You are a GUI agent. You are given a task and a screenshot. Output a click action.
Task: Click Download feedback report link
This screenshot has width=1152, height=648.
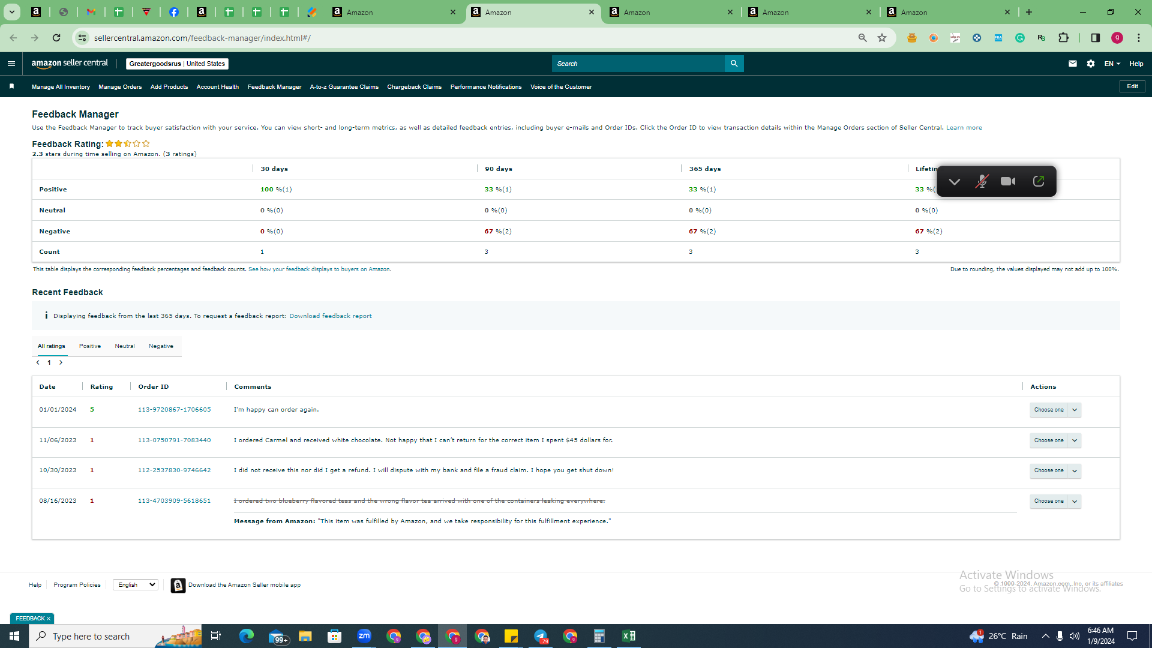tap(331, 316)
